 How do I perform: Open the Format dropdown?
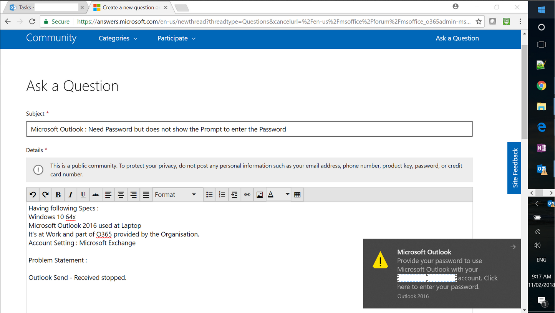click(177, 195)
